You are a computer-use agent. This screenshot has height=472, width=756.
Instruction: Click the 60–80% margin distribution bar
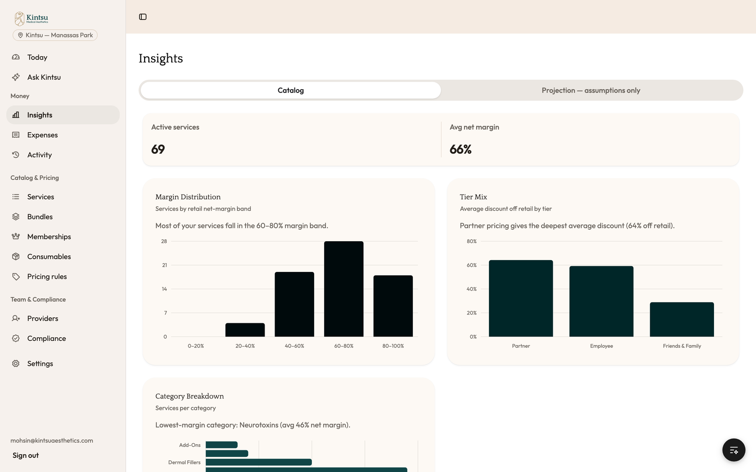pyautogui.click(x=344, y=289)
